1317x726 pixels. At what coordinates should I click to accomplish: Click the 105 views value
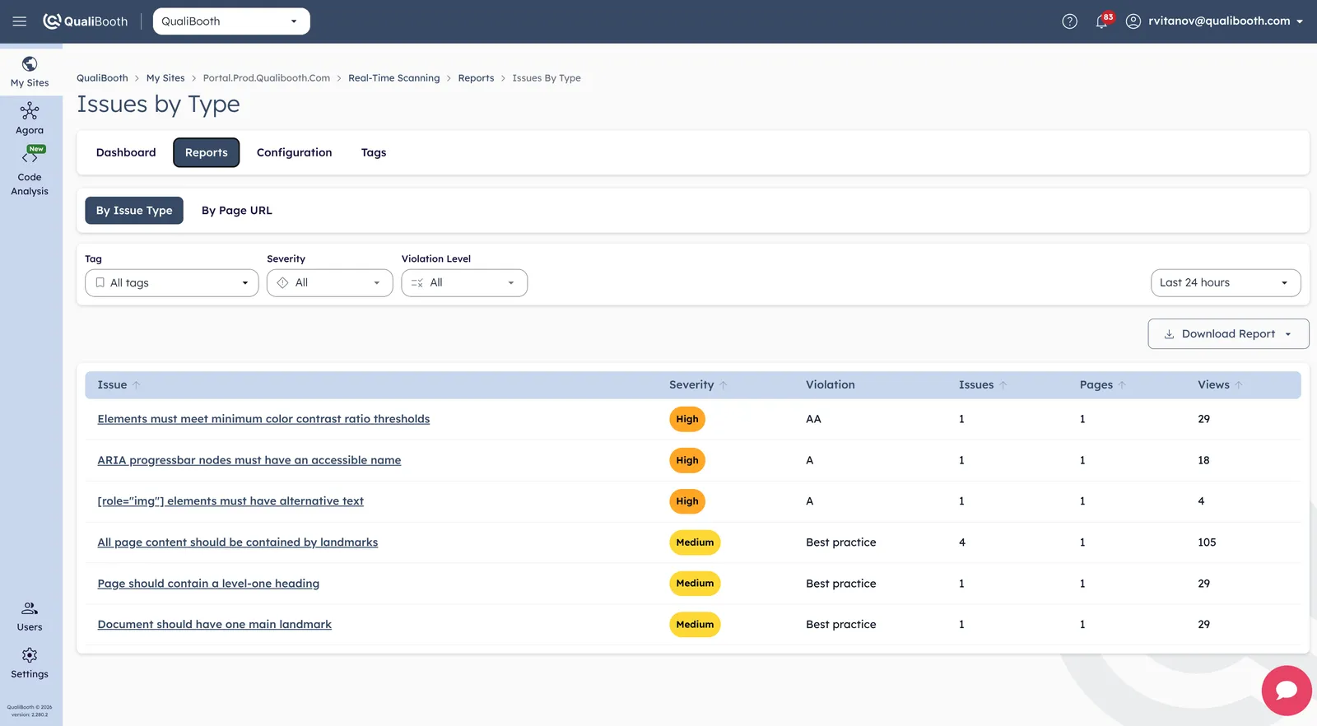point(1207,542)
